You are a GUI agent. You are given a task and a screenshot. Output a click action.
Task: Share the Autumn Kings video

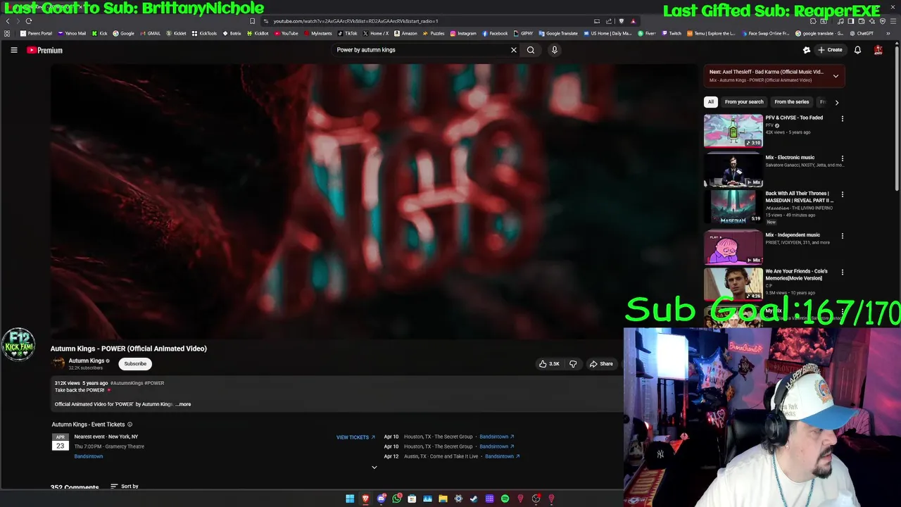601,364
